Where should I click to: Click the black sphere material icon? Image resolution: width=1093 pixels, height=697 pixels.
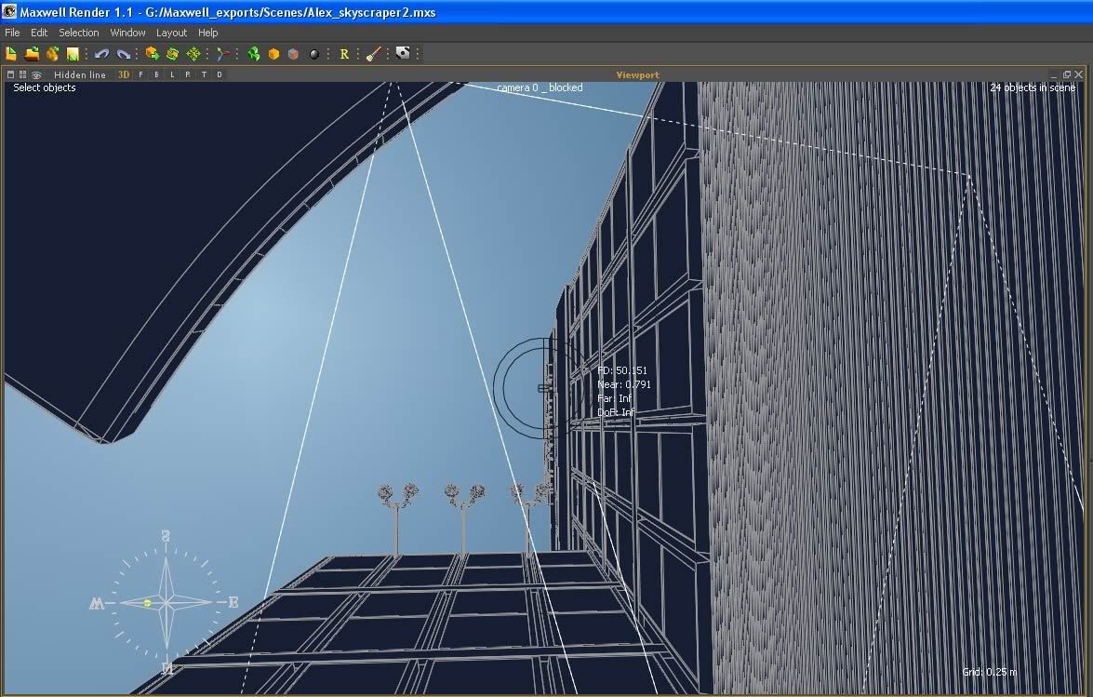click(314, 54)
